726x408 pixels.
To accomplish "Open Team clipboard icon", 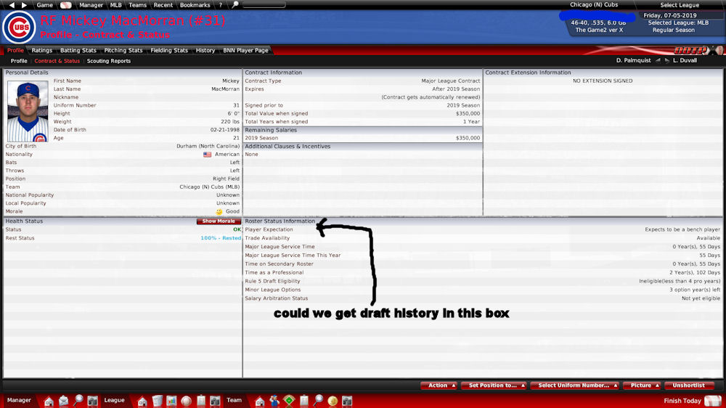I will click(x=303, y=401).
